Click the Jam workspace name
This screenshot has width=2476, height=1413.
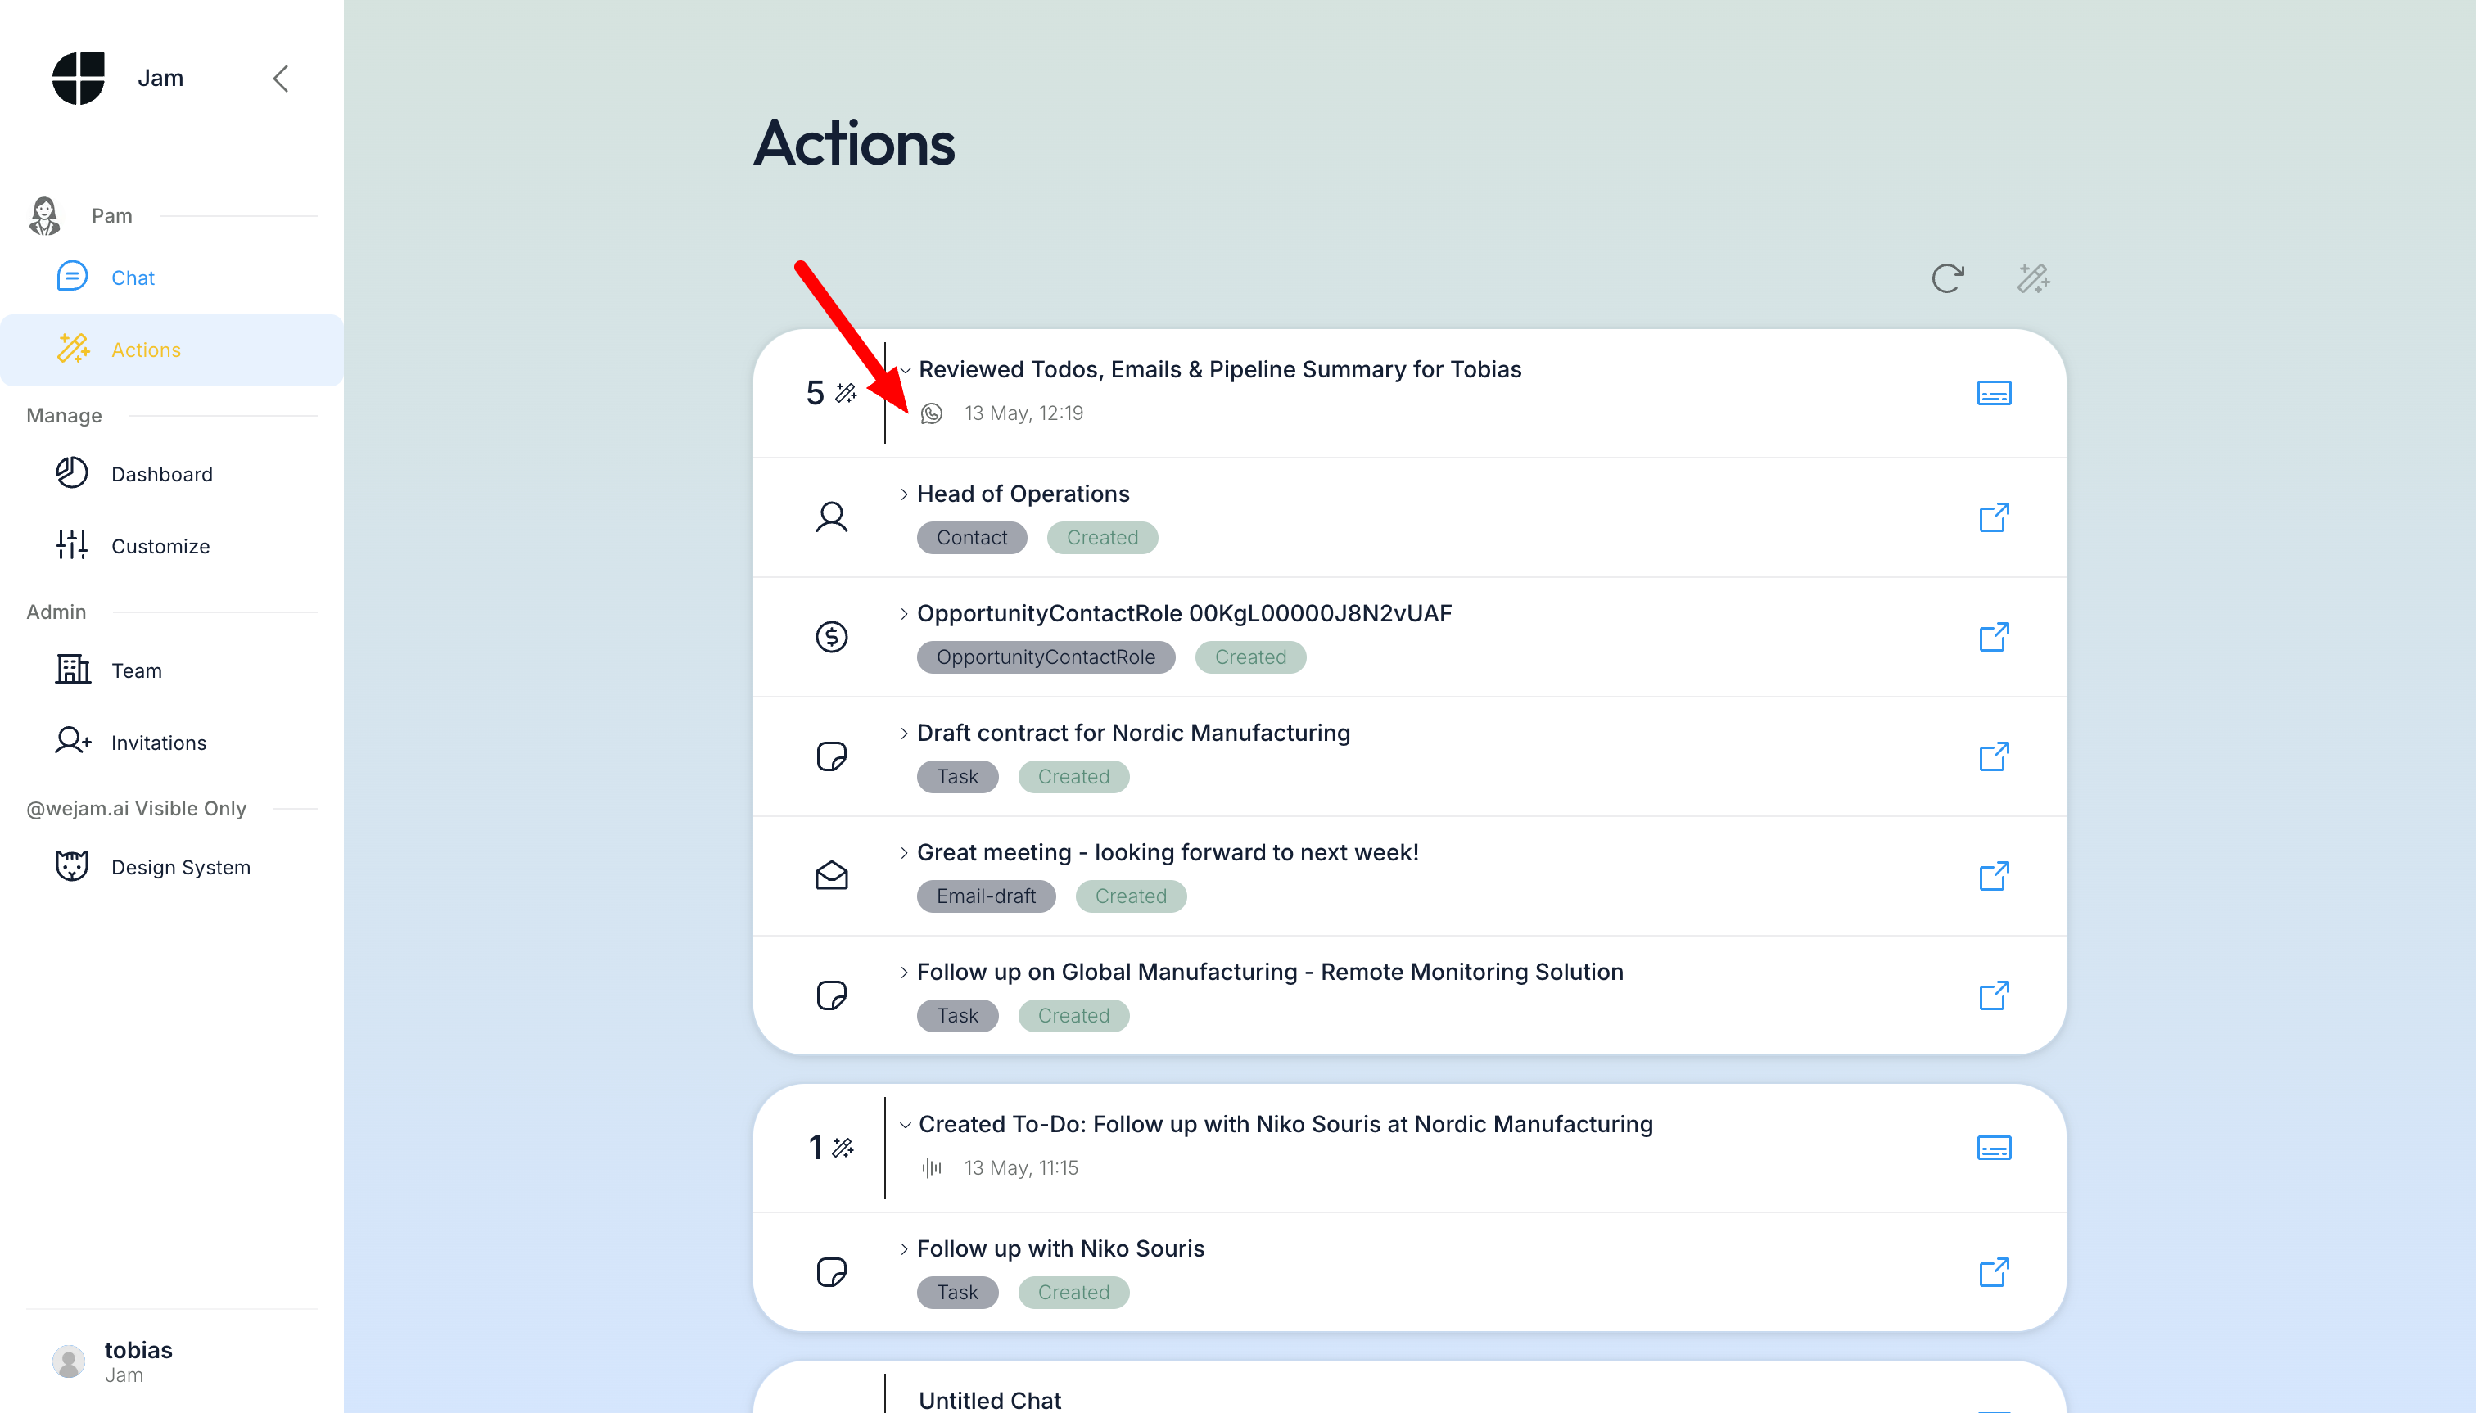(x=160, y=78)
